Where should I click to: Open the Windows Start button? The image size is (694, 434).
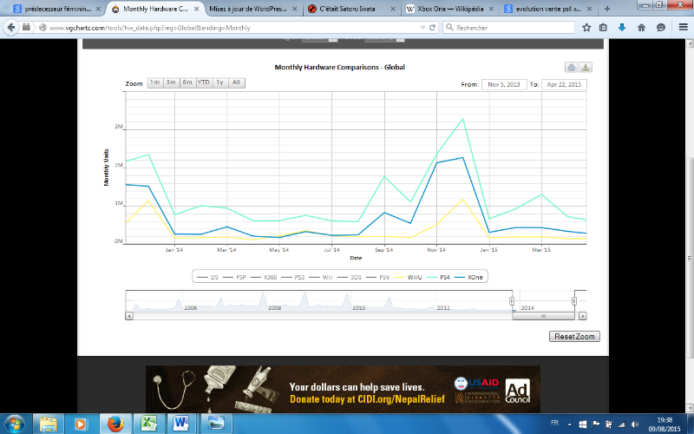(14, 424)
